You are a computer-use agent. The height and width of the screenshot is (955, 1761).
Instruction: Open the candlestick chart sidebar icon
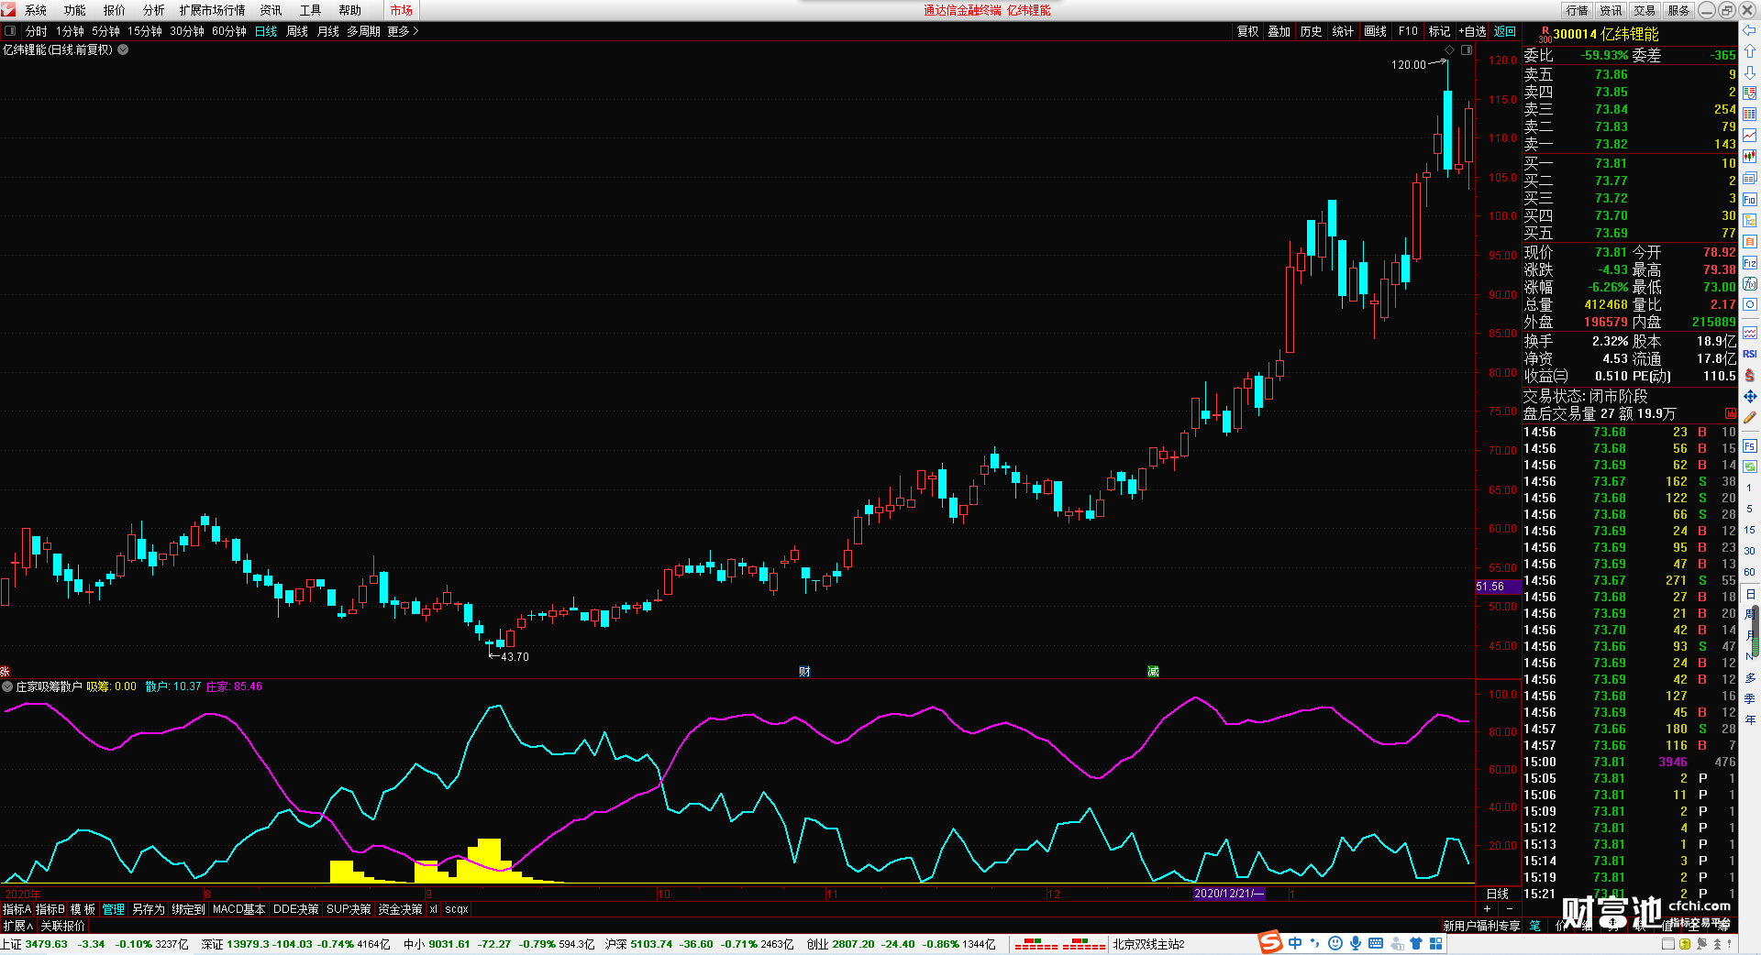pos(1750,157)
